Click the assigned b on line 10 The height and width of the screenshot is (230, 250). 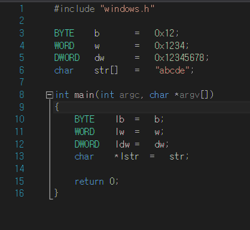coord(157,119)
